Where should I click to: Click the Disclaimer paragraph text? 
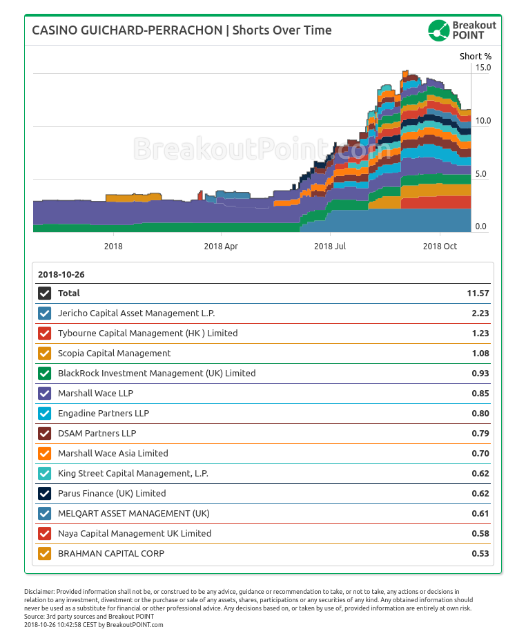coord(249,600)
